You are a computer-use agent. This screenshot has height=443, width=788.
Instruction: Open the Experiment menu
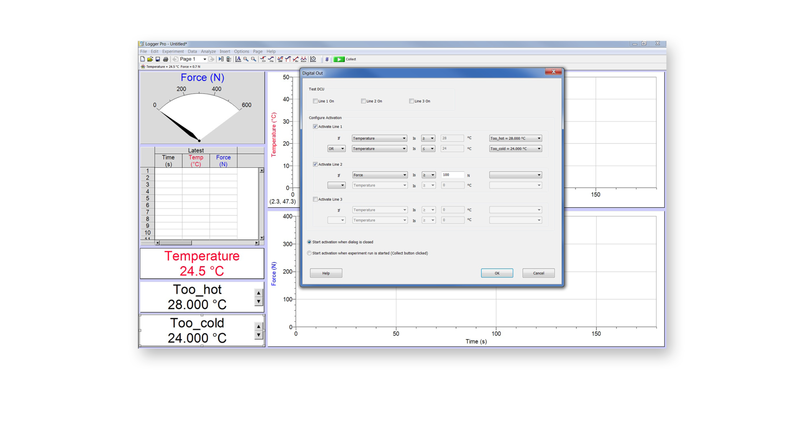173,51
